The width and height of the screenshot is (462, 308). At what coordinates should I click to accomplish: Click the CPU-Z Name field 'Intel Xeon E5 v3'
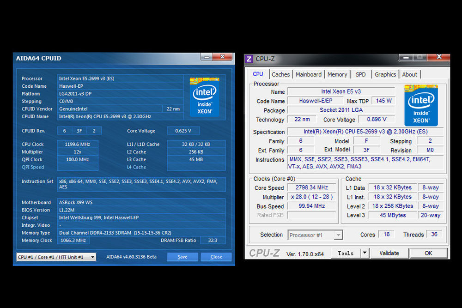pos(341,91)
